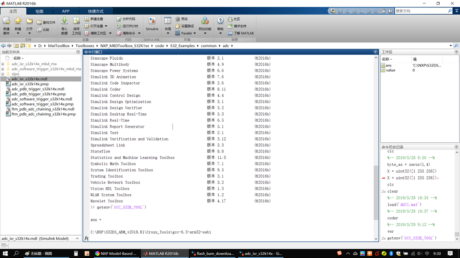
Task: Click the help question-mark in quick access bar
Action: pos(390,11)
